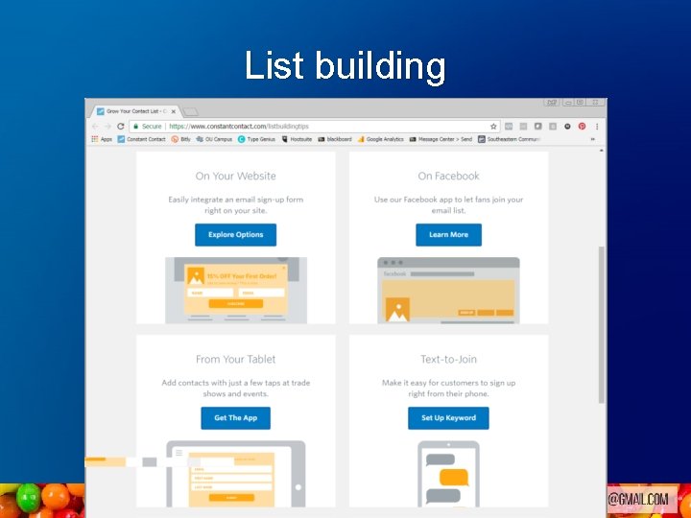Click the Get The App button

click(x=236, y=418)
